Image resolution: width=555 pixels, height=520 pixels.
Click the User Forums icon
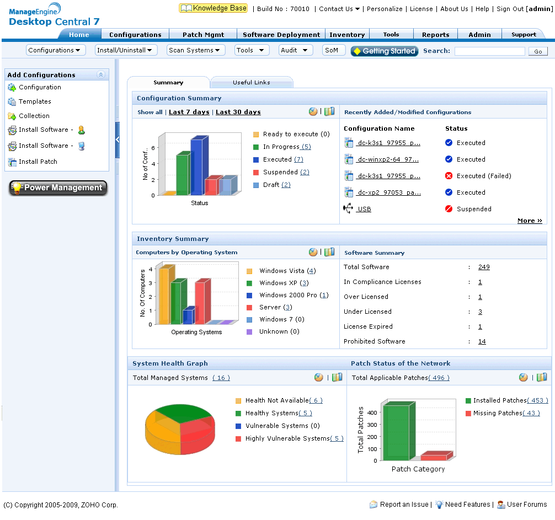(x=501, y=505)
